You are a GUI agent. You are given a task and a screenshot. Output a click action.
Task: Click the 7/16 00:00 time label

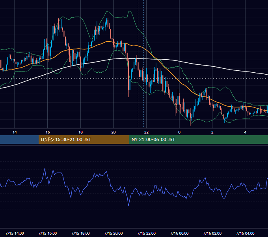(179, 233)
